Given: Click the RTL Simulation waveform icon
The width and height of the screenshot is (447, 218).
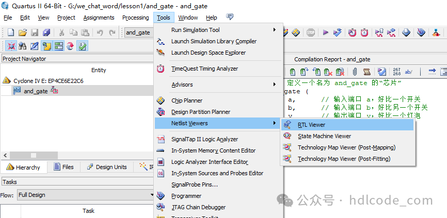Looking at the screenshot, I should tap(379, 32).
